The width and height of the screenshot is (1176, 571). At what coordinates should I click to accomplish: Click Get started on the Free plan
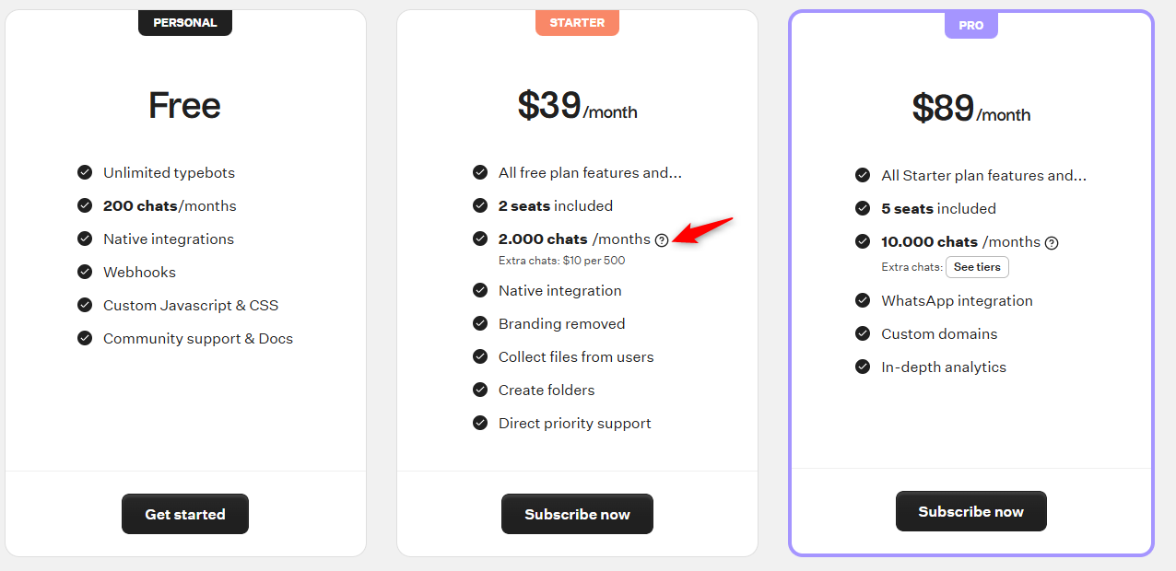coord(185,514)
